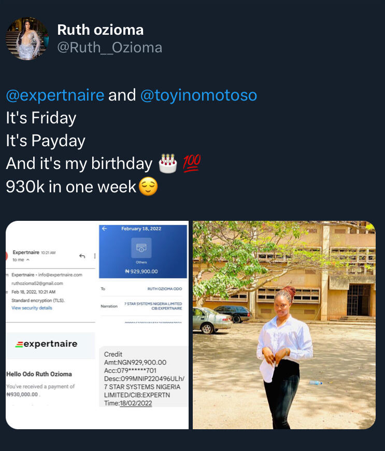Open the three-dot email options menu
The height and width of the screenshot is (451, 385).
click(94, 256)
